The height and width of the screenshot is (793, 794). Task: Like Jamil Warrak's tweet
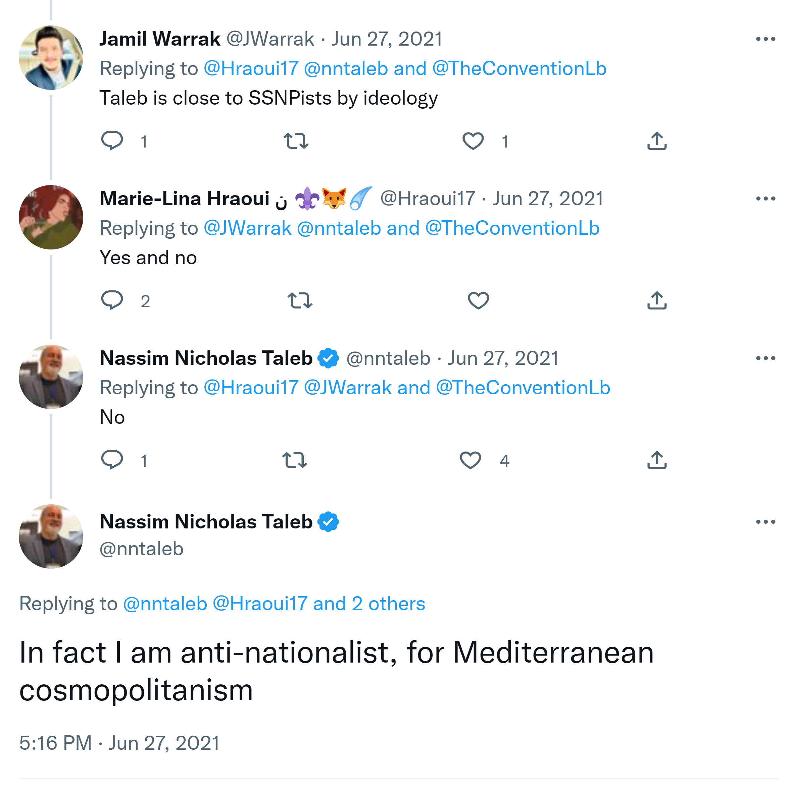[473, 141]
